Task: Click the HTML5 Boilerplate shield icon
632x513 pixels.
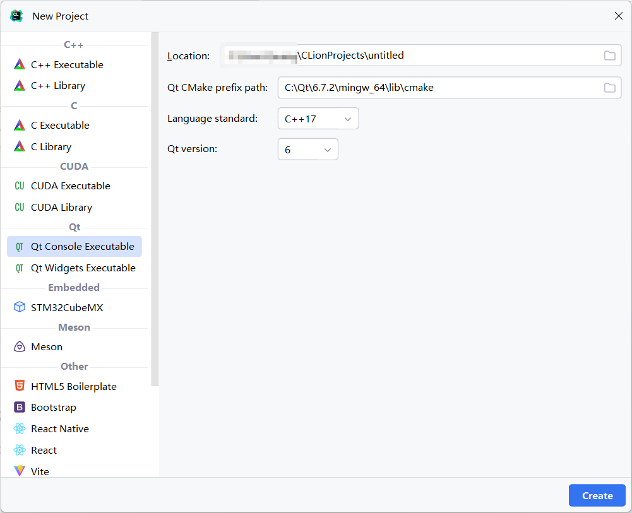Action: (20, 386)
